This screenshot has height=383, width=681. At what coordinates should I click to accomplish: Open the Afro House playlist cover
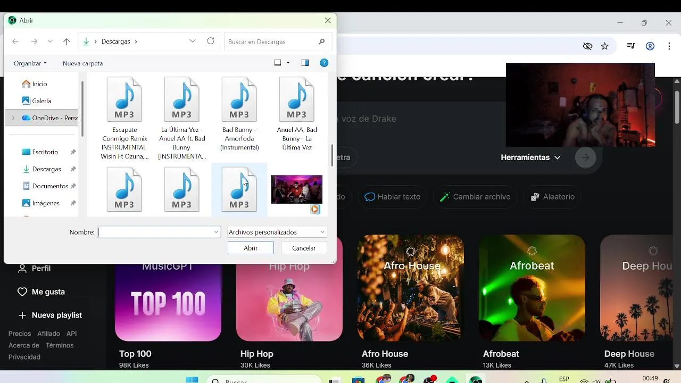411,288
